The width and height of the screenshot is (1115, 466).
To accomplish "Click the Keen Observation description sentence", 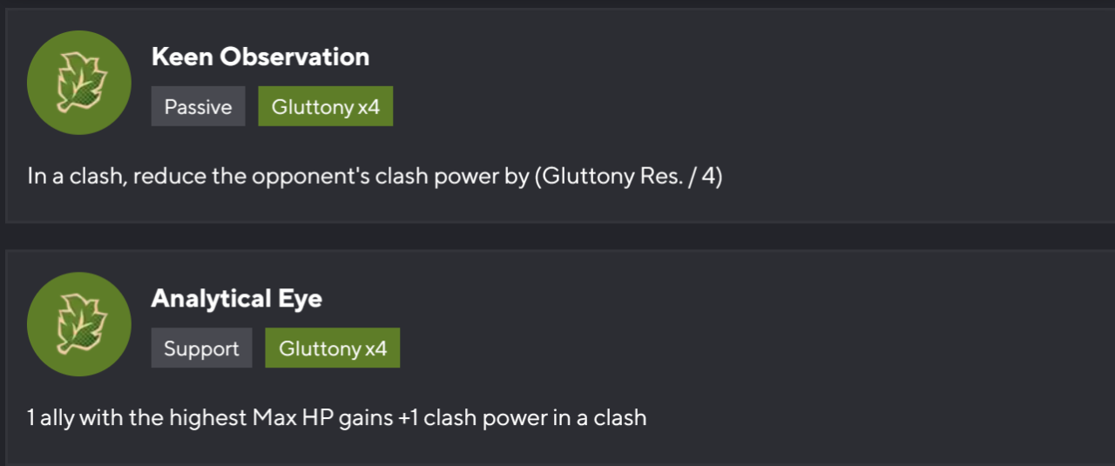I will (x=375, y=177).
